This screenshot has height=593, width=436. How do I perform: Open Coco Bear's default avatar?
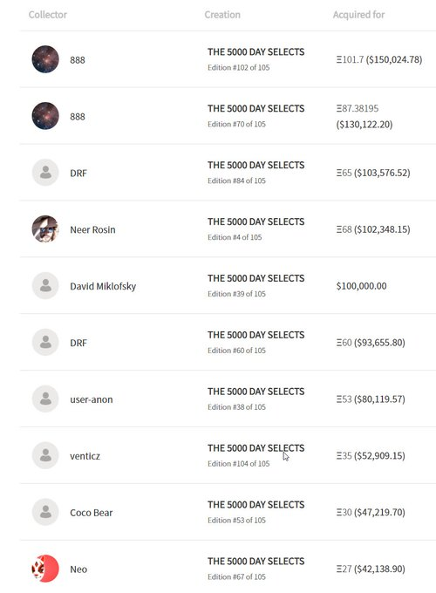(45, 512)
